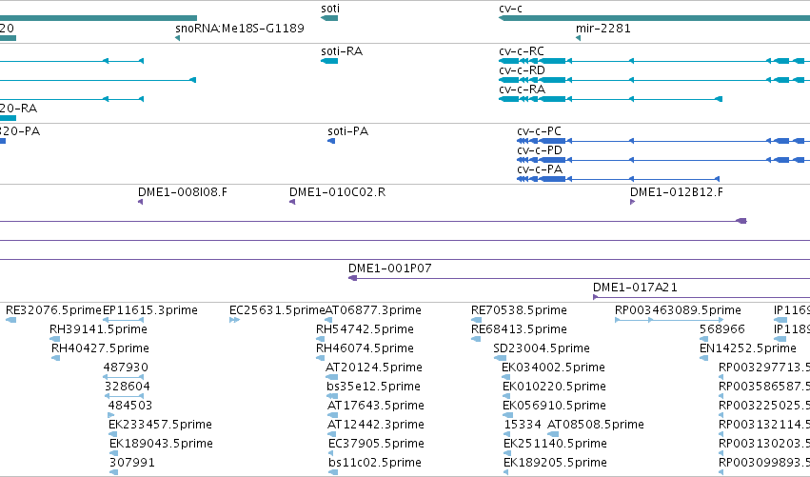Select the cv-c-PA coding sequence
The width and height of the screenshot is (810, 477).
point(618,179)
